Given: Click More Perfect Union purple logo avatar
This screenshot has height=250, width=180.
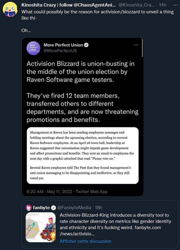Looking at the screenshot, I should point(33,48).
